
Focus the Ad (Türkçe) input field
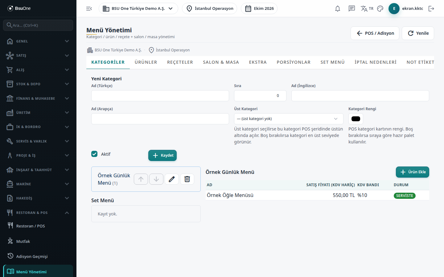click(x=160, y=96)
